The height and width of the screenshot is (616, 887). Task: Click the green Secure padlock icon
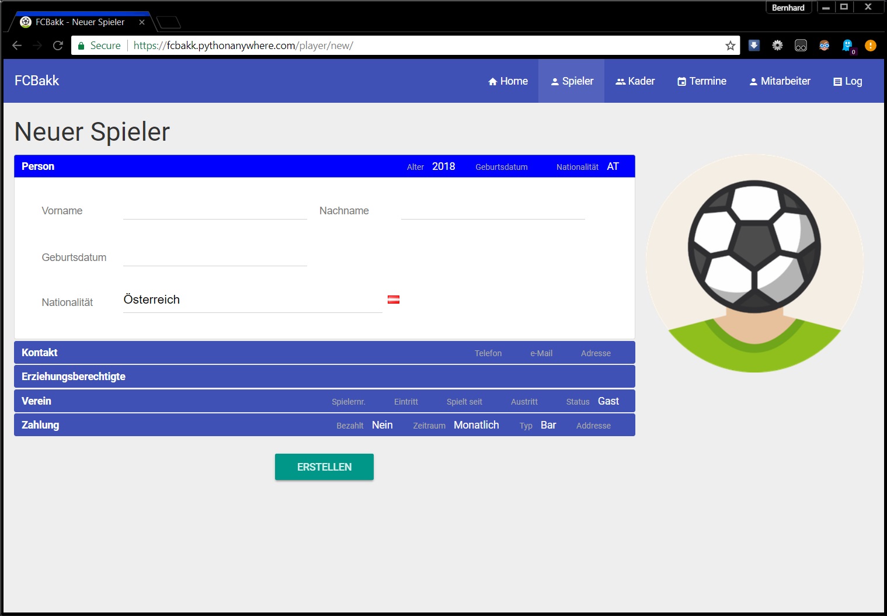point(82,46)
